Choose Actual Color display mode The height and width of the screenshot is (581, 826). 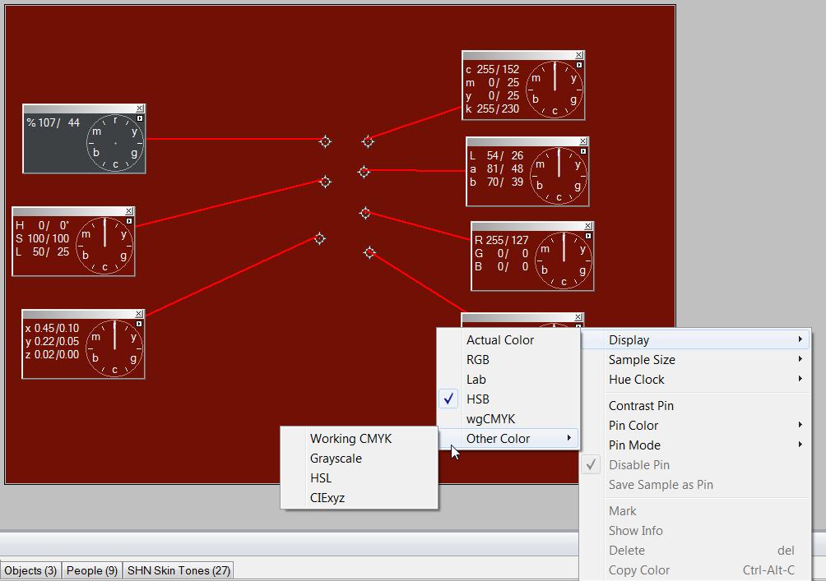[x=508, y=340]
